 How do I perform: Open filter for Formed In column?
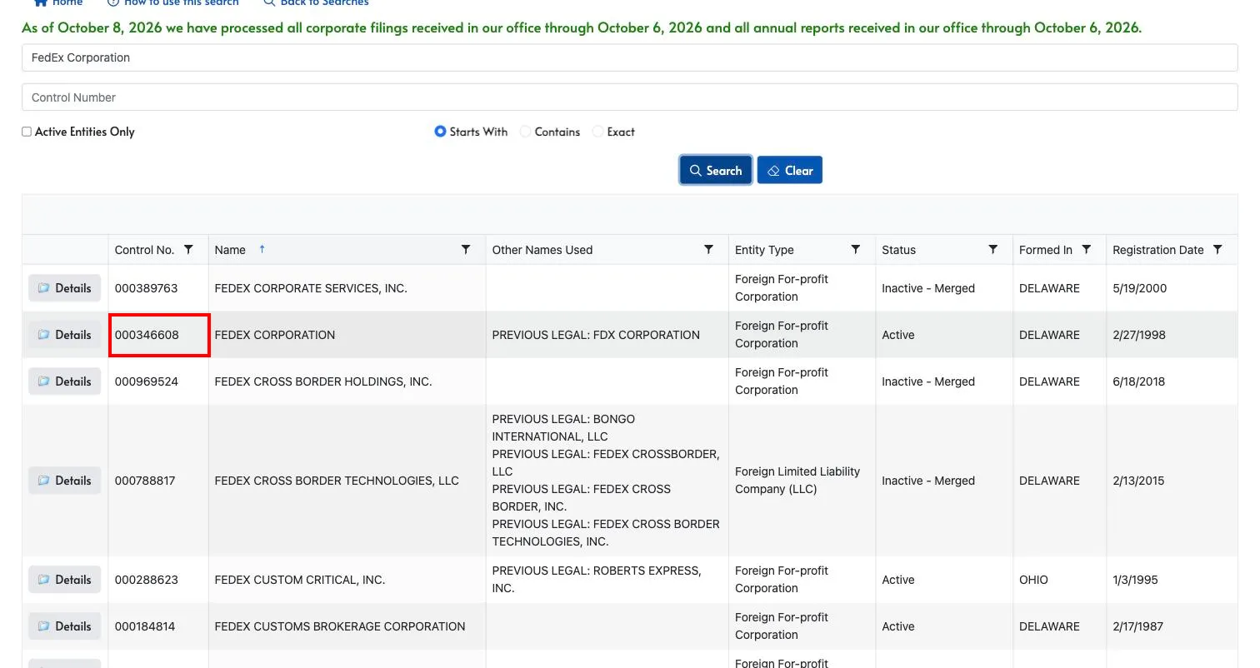coord(1086,250)
